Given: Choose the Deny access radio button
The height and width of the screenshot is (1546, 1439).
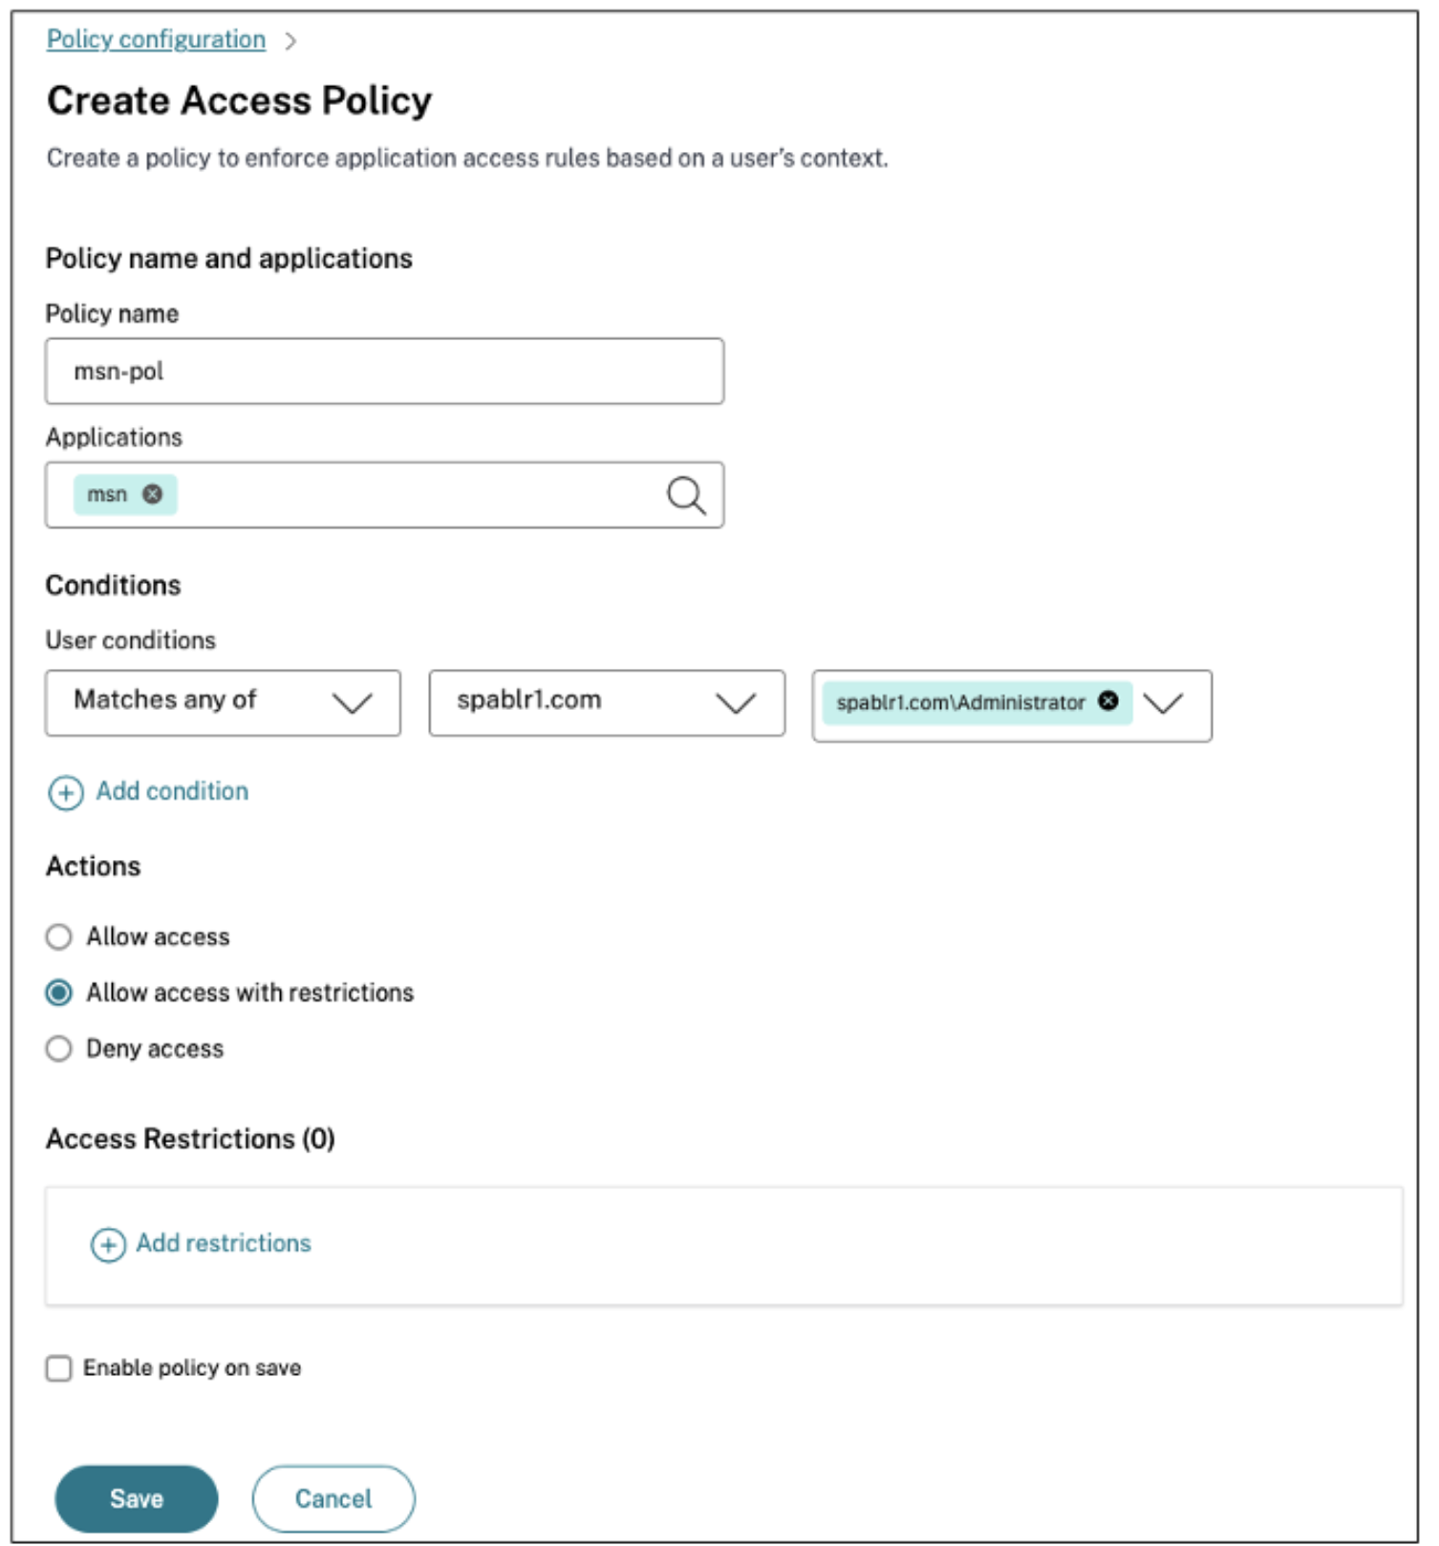Looking at the screenshot, I should tap(59, 1048).
